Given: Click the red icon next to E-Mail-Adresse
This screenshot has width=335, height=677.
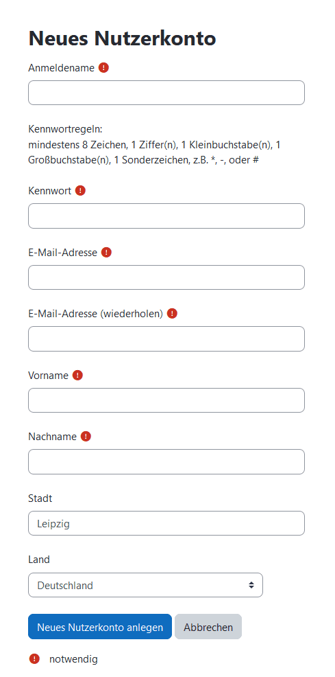Looking at the screenshot, I should point(106,252).
